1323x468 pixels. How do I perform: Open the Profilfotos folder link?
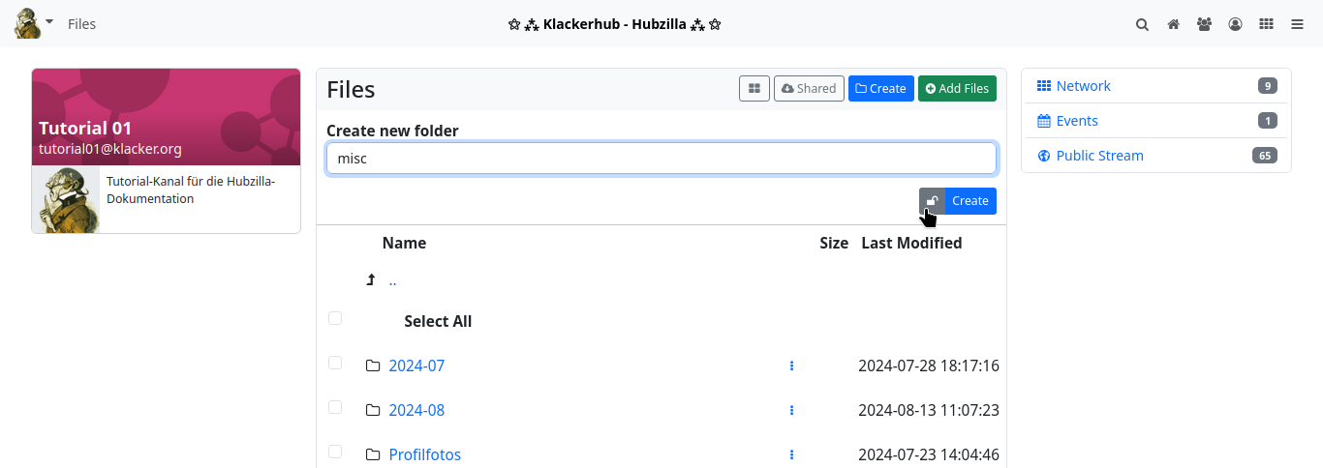click(424, 454)
